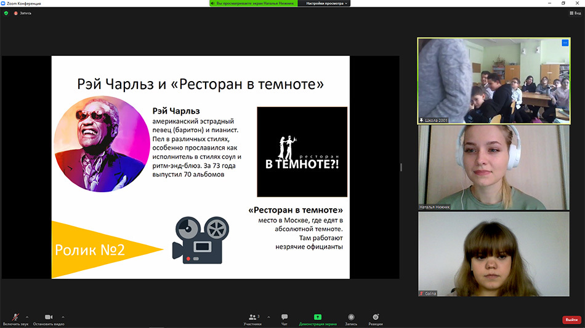Click the red Запись recording indicator

pyautogui.click(x=23, y=13)
